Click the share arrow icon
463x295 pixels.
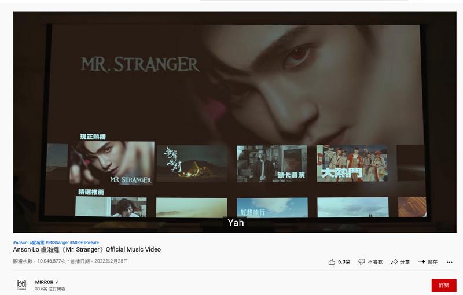(394, 261)
